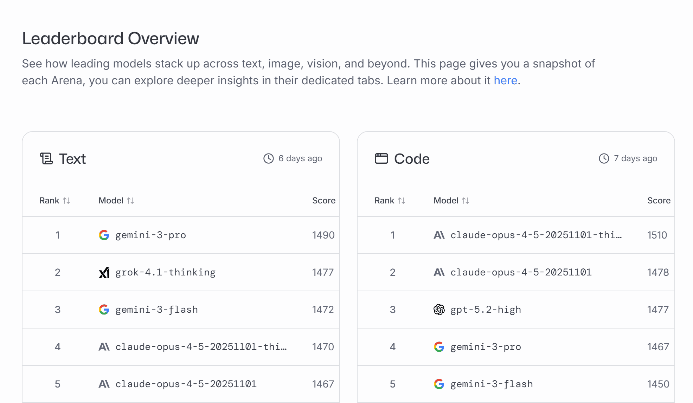This screenshot has height=403, width=693.
Task: Click the clock icon beside 7 days ago
Action: 604,158
